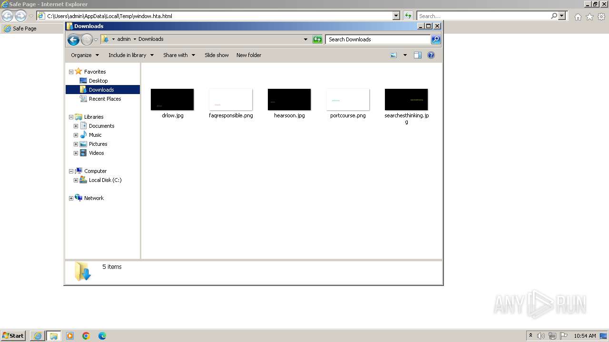Open Include in library menu
Image resolution: width=609 pixels, height=342 pixels.
coord(131,55)
